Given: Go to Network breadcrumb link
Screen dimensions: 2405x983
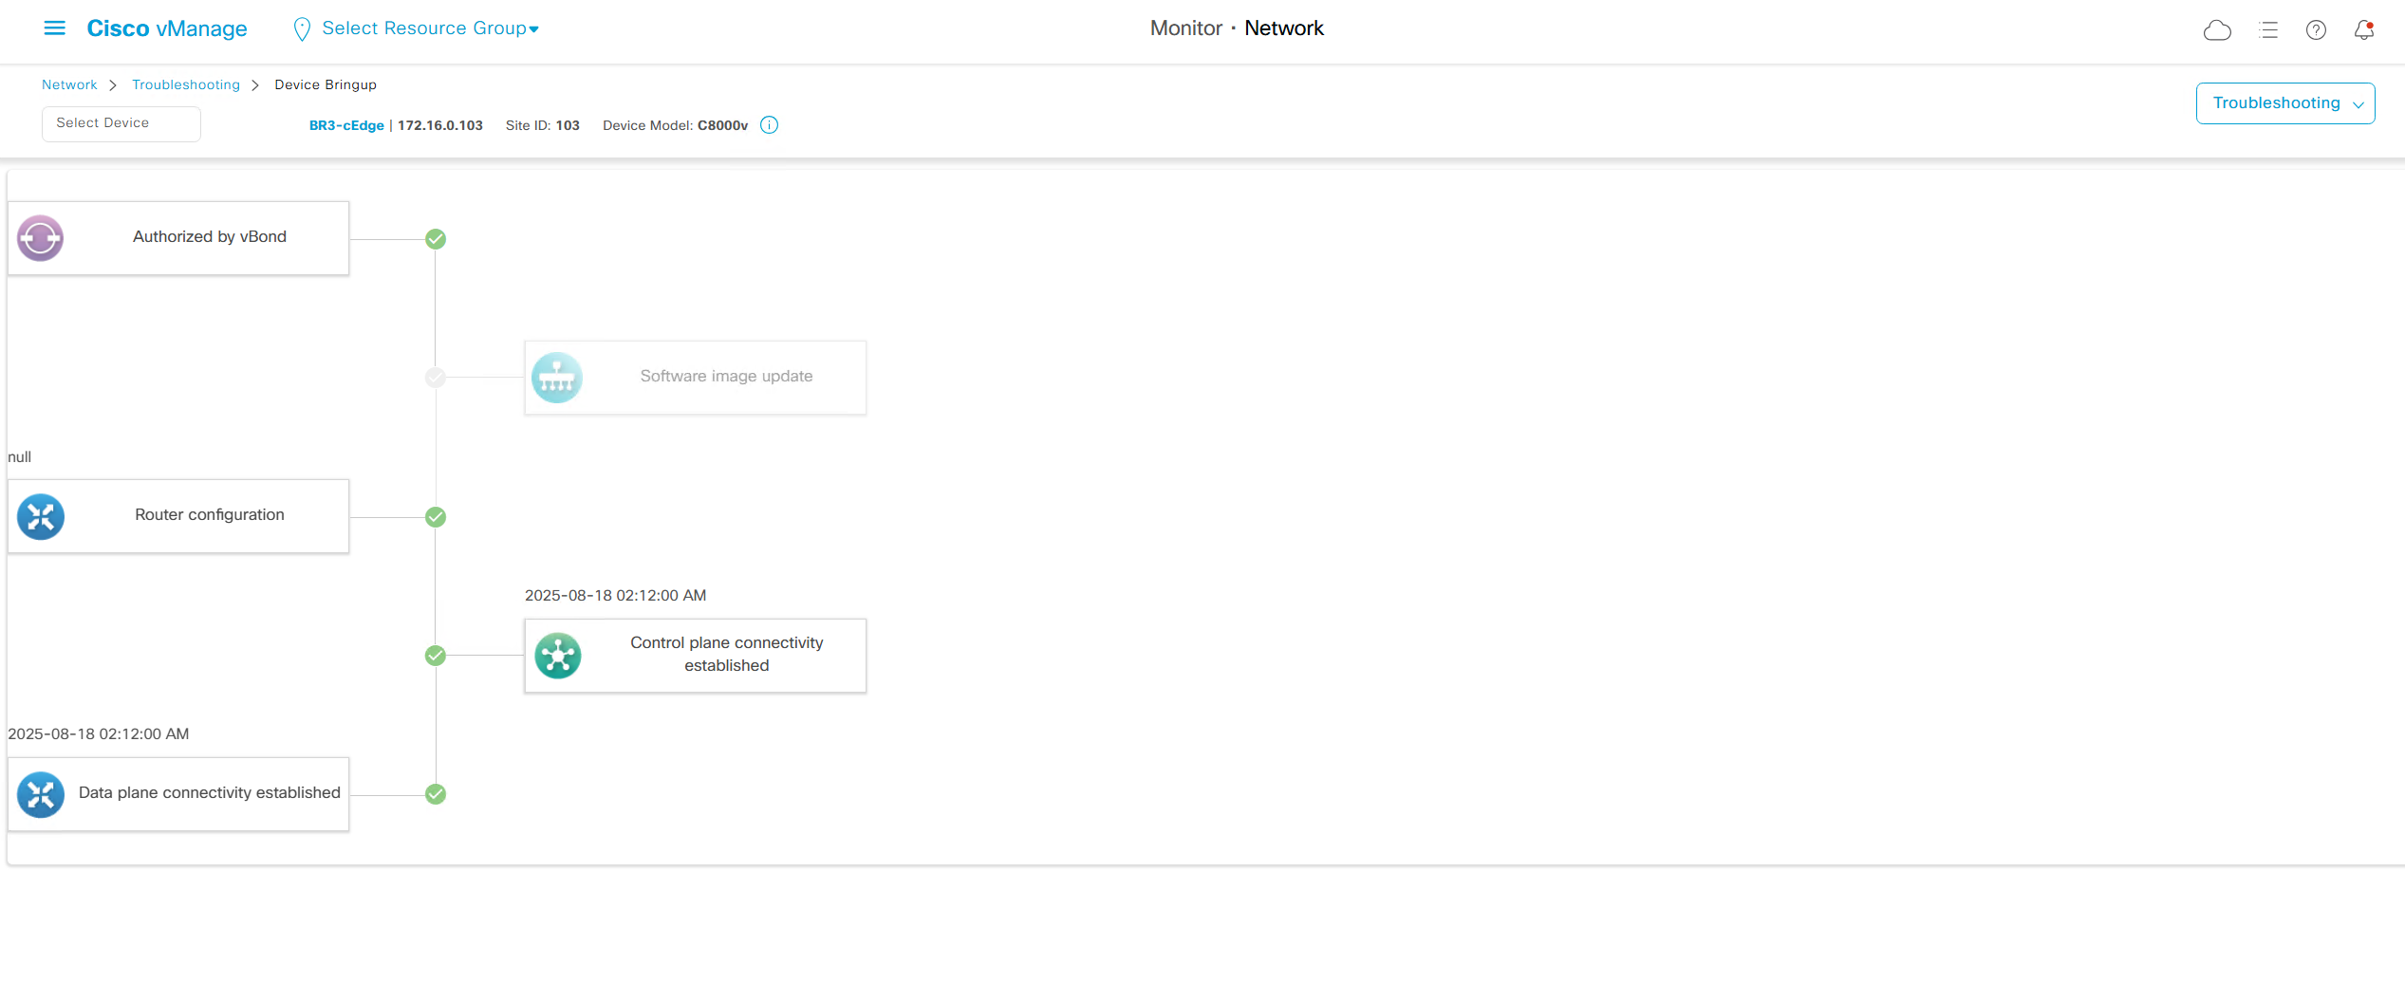Looking at the screenshot, I should point(69,84).
